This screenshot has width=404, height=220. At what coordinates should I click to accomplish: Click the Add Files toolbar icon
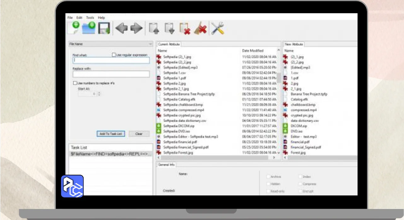[x=74, y=28]
